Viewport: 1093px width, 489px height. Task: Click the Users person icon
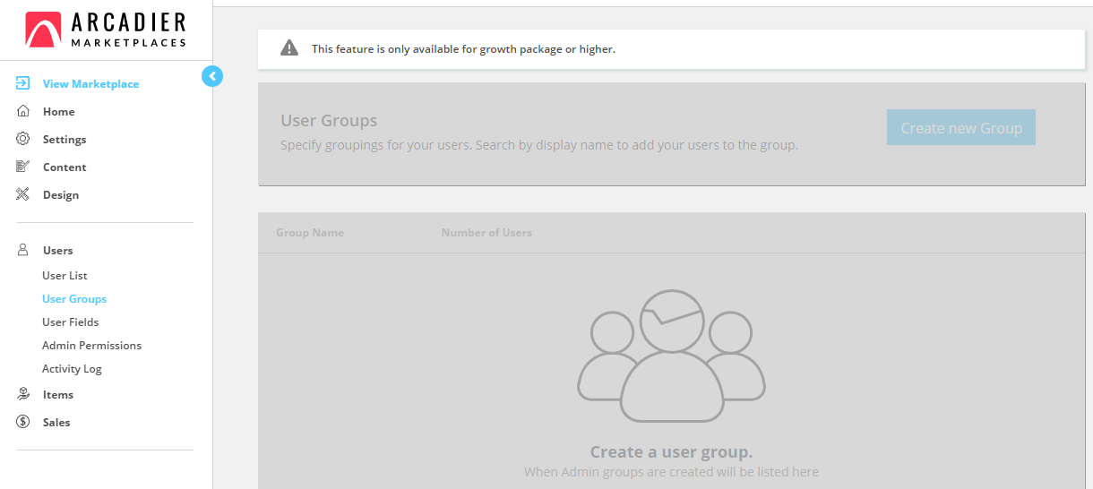pos(23,250)
